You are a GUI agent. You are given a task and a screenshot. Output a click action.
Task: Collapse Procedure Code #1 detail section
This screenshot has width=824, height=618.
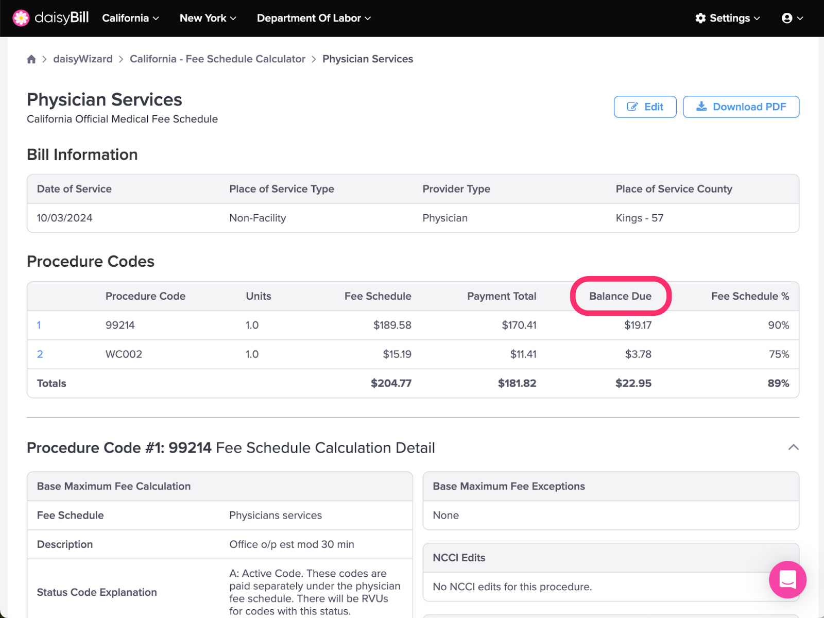(x=794, y=448)
